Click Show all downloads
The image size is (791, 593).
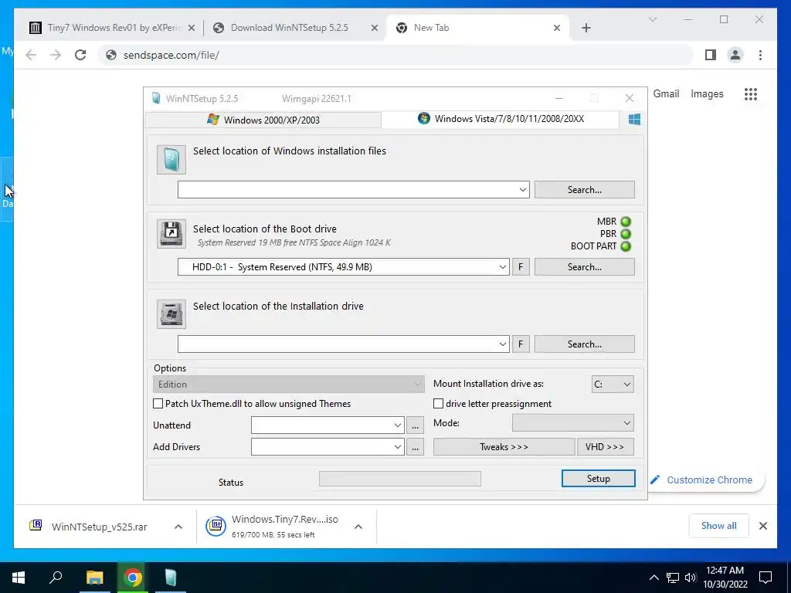pos(718,525)
